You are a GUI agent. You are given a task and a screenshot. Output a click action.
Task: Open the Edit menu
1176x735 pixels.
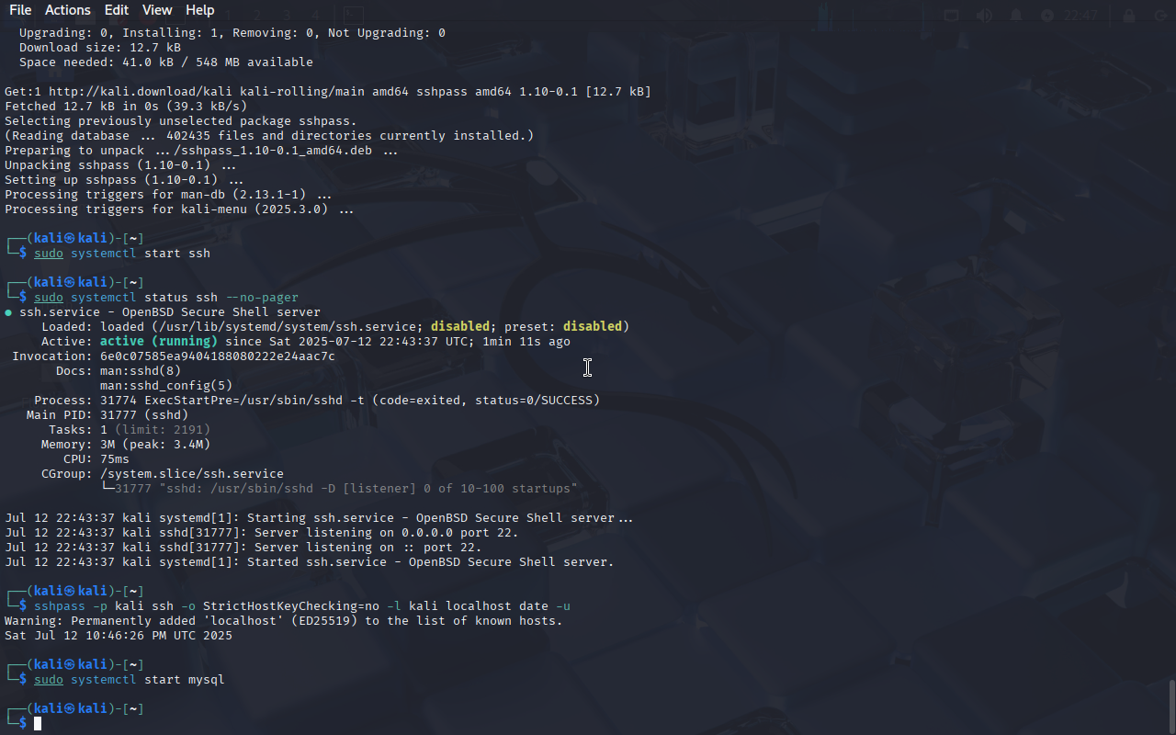[117, 10]
